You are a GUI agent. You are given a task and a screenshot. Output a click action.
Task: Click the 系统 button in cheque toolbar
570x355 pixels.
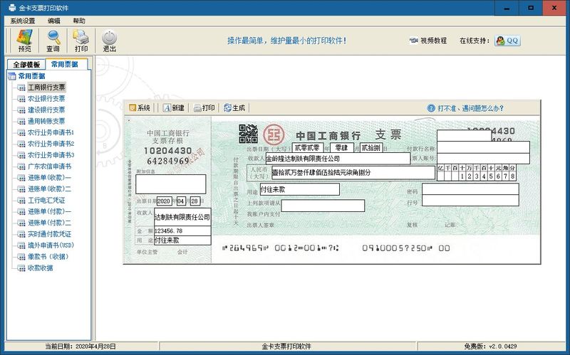pyautogui.click(x=140, y=108)
